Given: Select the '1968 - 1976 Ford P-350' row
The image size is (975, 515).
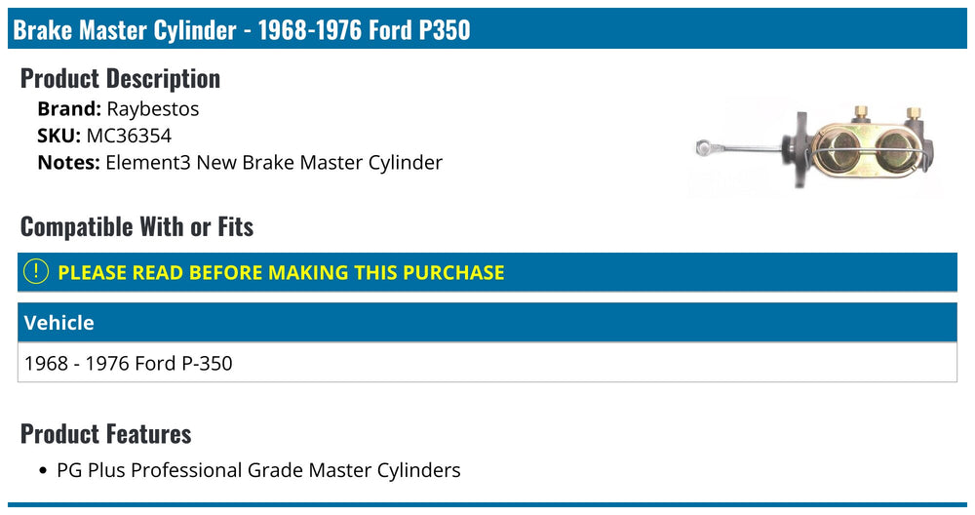Looking at the screenshot, I should (x=487, y=363).
